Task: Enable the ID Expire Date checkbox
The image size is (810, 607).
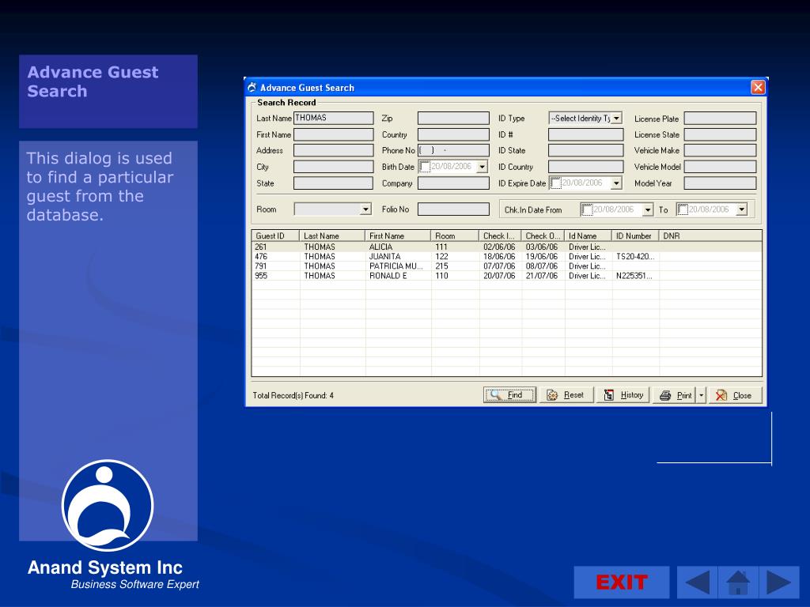Action: click(x=555, y=183)
